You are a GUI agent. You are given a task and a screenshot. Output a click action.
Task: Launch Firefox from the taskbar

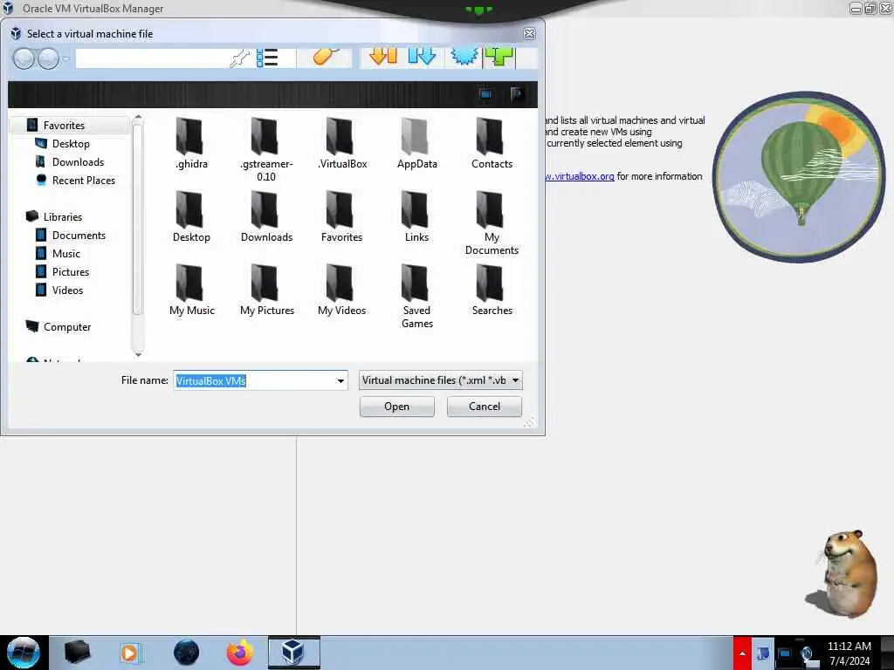point(239,653)
